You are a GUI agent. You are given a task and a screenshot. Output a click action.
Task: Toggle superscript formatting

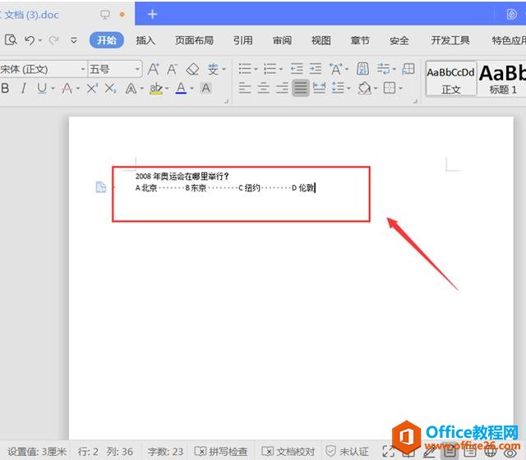pos(92,88)
